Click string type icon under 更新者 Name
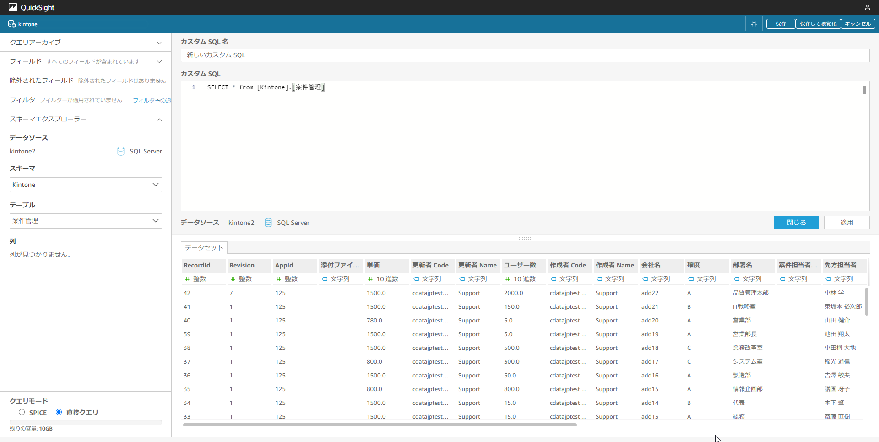This screenshot has height=442, width=879. click(x=462, y=279)
